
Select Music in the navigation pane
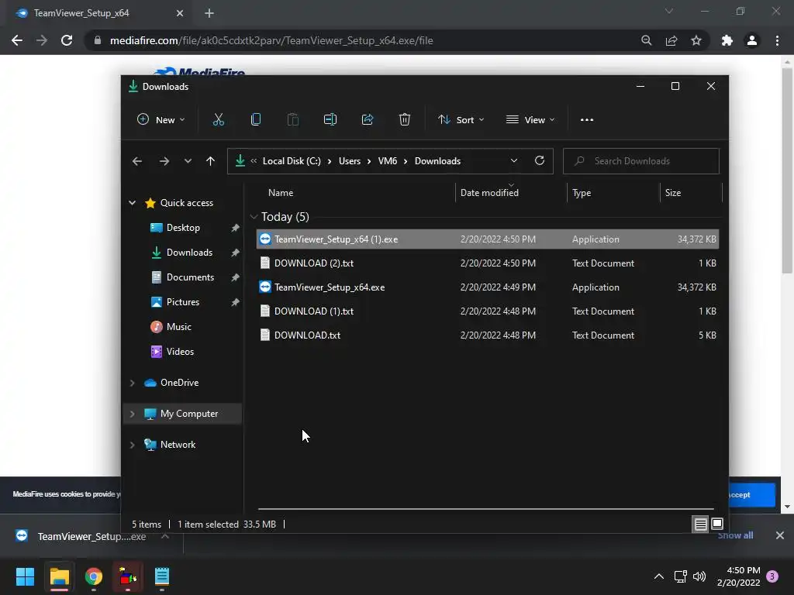tap(179, 327)
